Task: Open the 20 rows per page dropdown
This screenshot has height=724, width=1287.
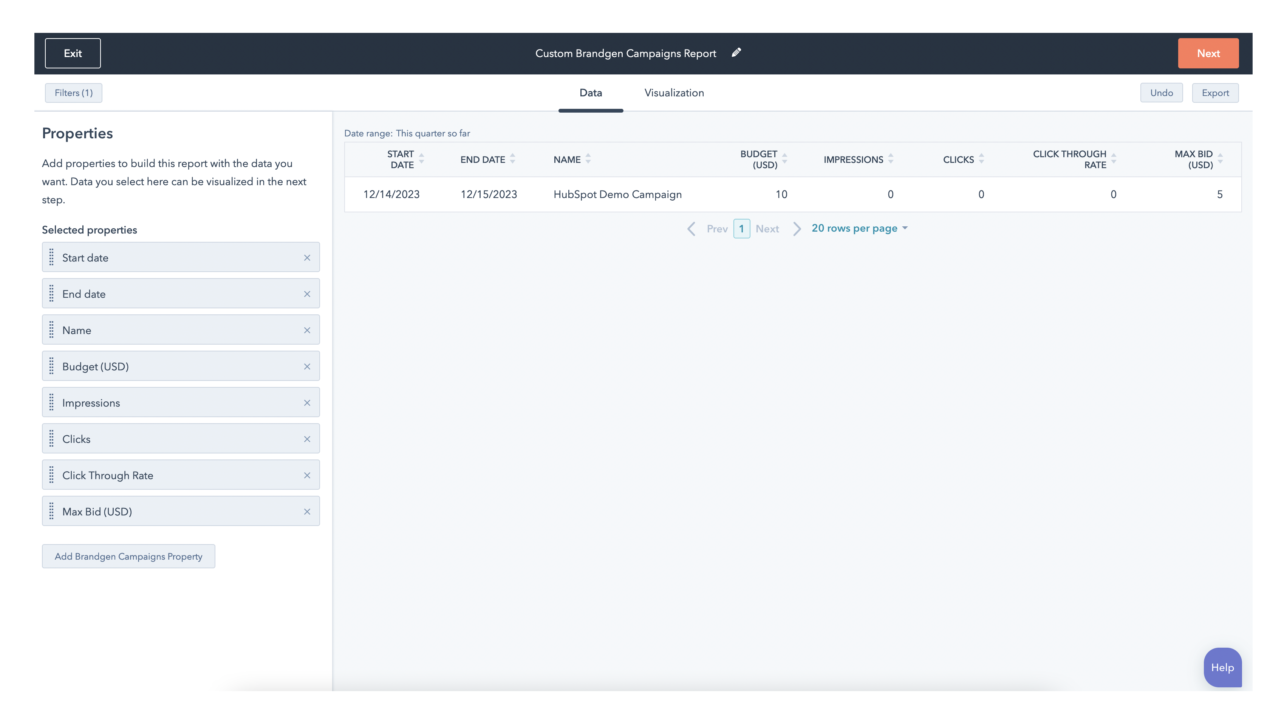Action: (x=859, y=228)
